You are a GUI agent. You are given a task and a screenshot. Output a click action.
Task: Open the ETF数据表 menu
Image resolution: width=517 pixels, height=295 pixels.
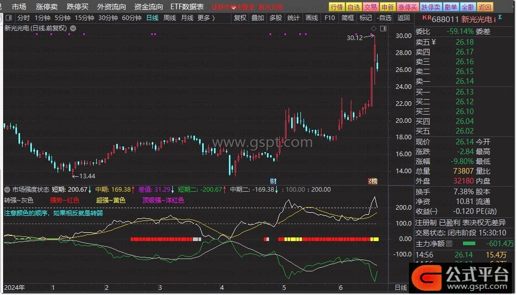pyautogui.click(x=187, y=7)
